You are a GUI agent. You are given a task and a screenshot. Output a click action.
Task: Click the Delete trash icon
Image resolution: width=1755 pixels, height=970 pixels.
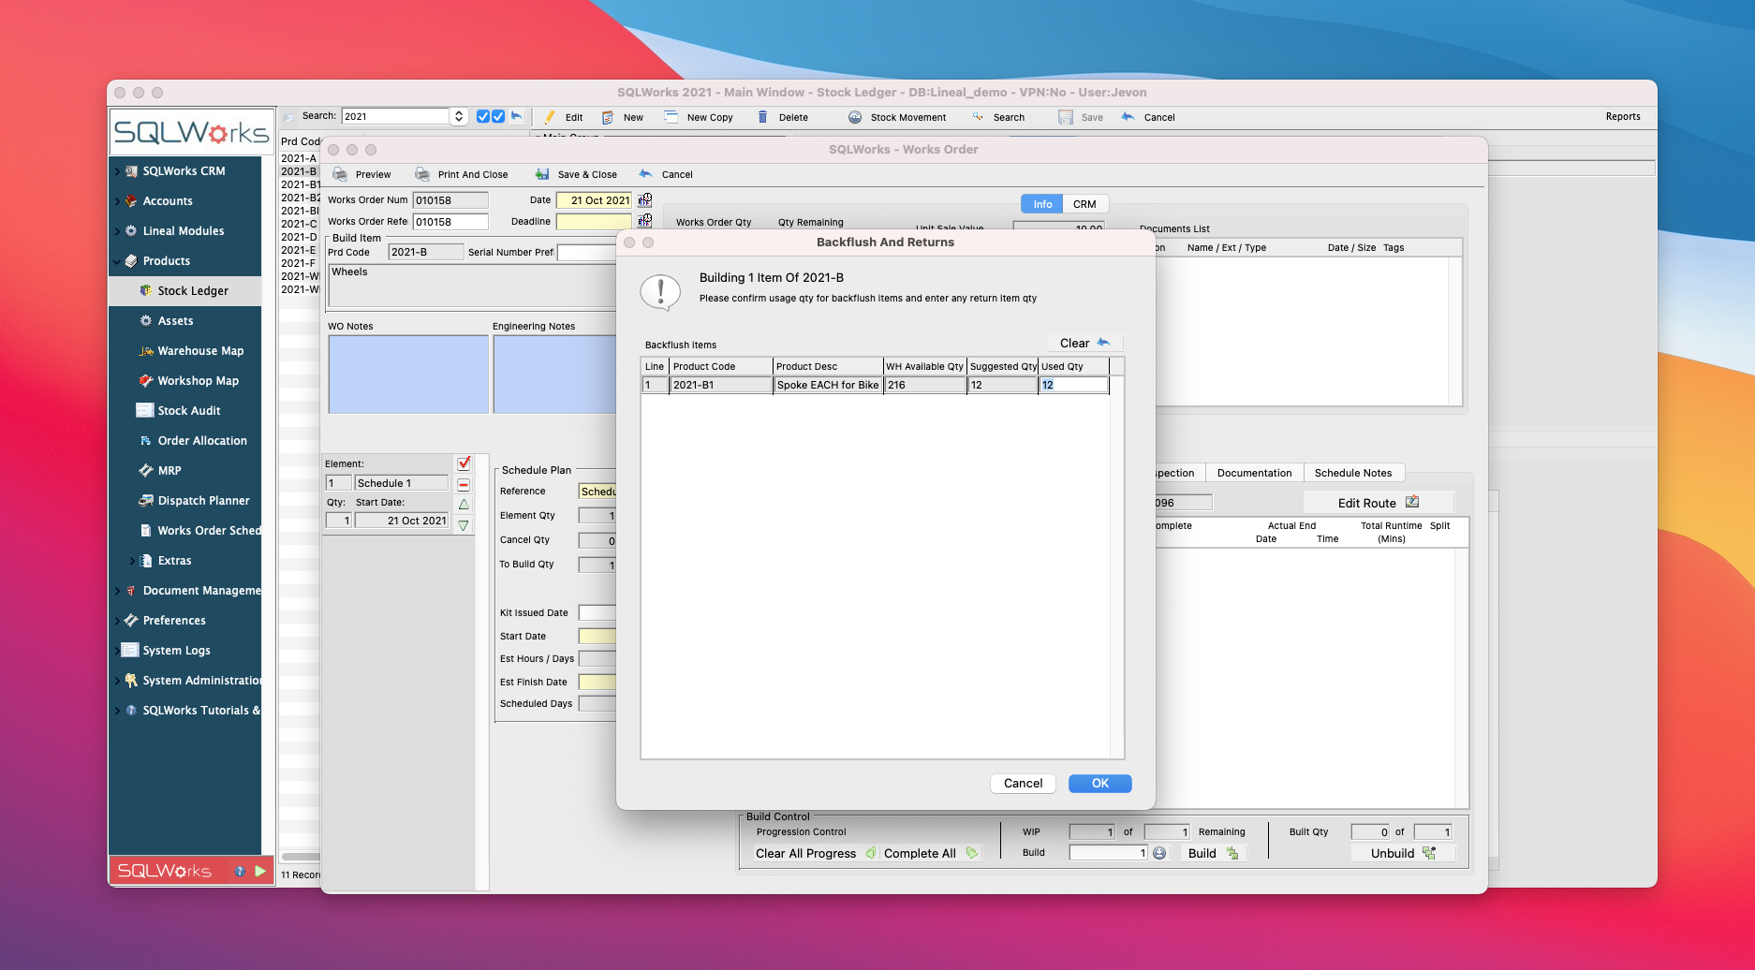[x=762, y=117]
